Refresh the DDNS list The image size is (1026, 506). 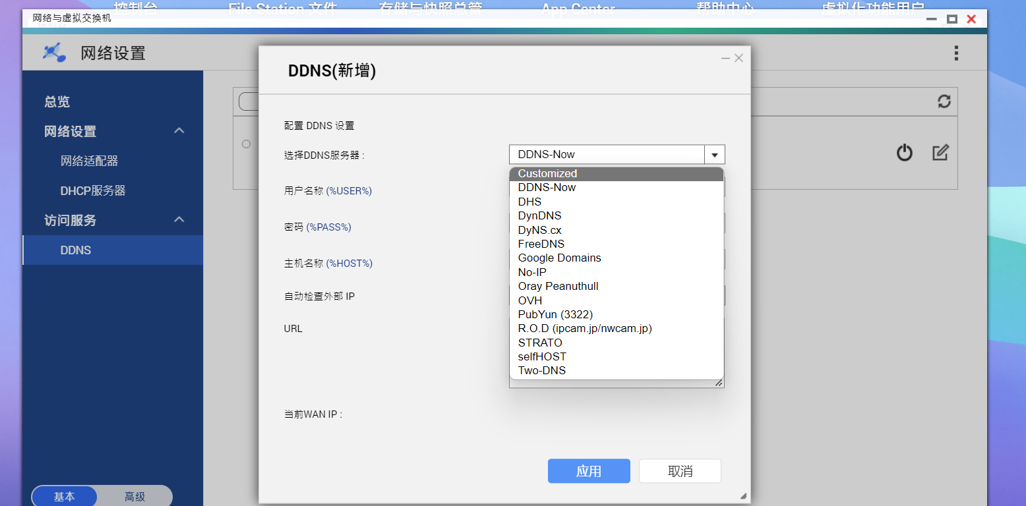pos(944,101)
